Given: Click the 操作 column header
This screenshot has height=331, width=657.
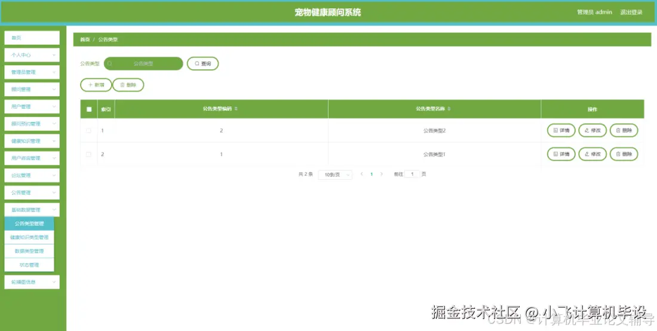Looking at the screenshot, I should (592, 109).
